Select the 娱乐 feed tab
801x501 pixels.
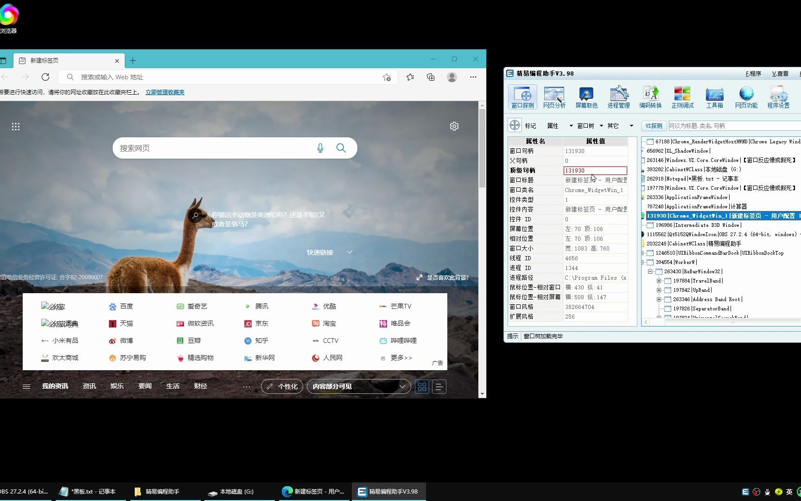point(117,386)
